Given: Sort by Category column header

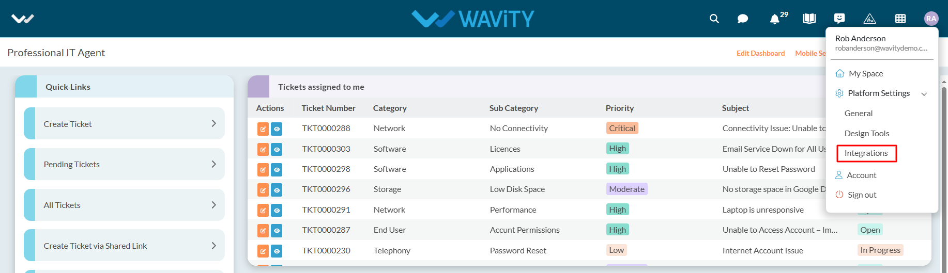Looking at the screenshot, I should [x=390, y=108].
